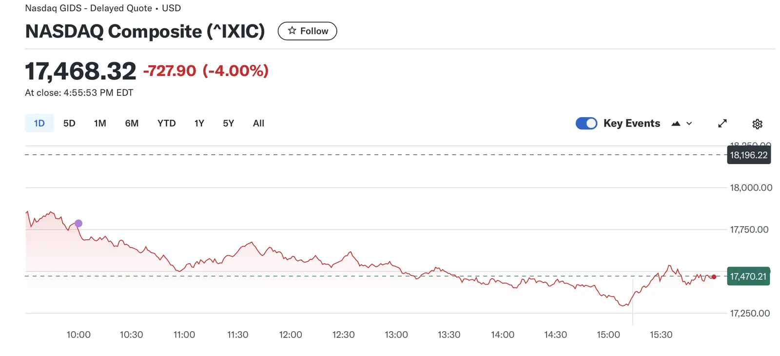Image resolution: width=780 pixels, height=356 pixels.
Task: Show the All time range
Action: (x=258, y=124)
